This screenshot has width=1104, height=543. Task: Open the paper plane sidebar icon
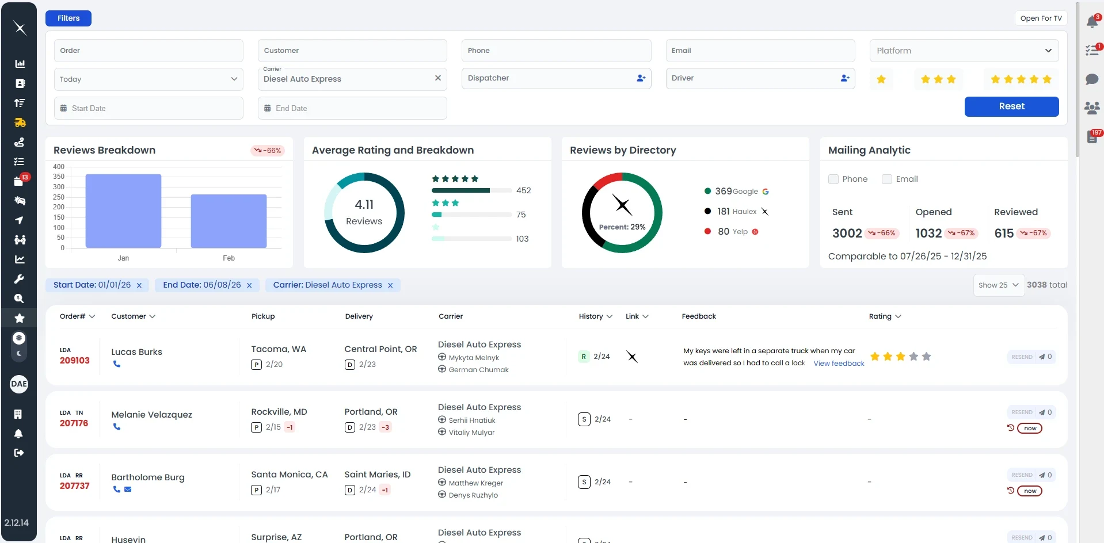click(x=20, y=220)
